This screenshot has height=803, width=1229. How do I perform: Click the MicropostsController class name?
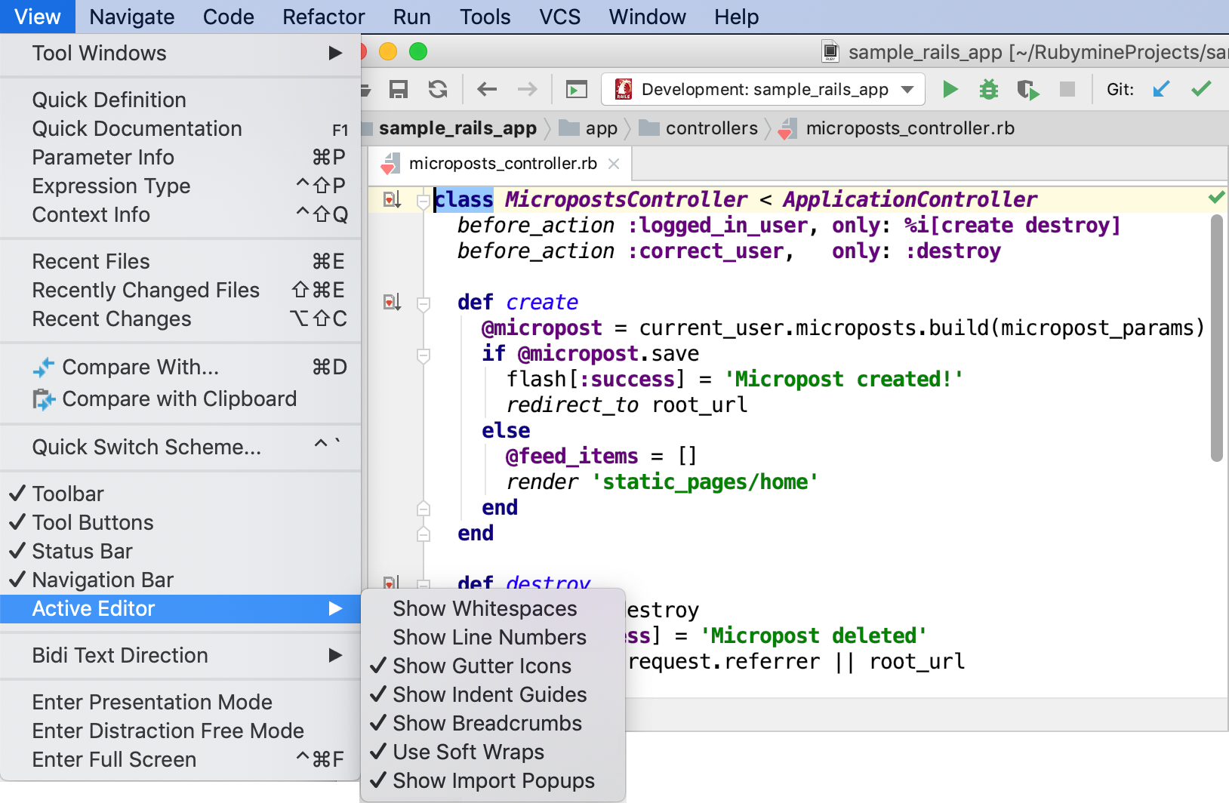point(626,199)
